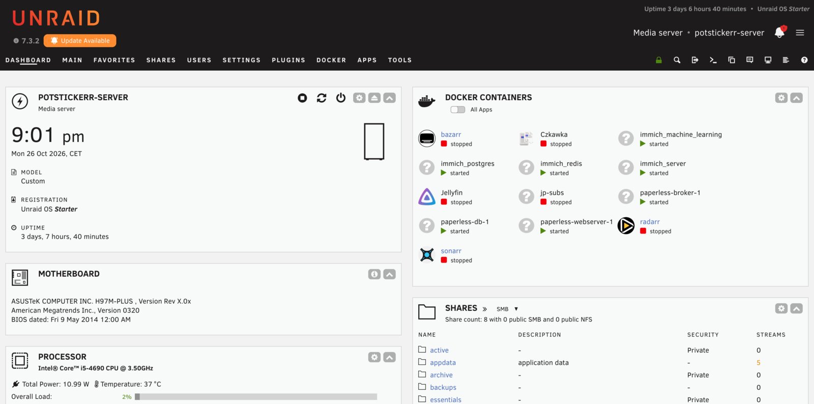Click the Update Available button

80,41
